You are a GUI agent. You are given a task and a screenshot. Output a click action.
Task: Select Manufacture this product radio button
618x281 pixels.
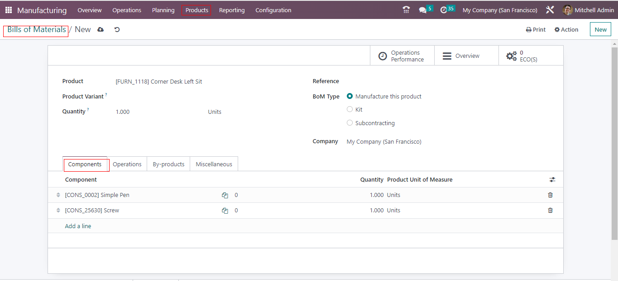coord(350,96)
